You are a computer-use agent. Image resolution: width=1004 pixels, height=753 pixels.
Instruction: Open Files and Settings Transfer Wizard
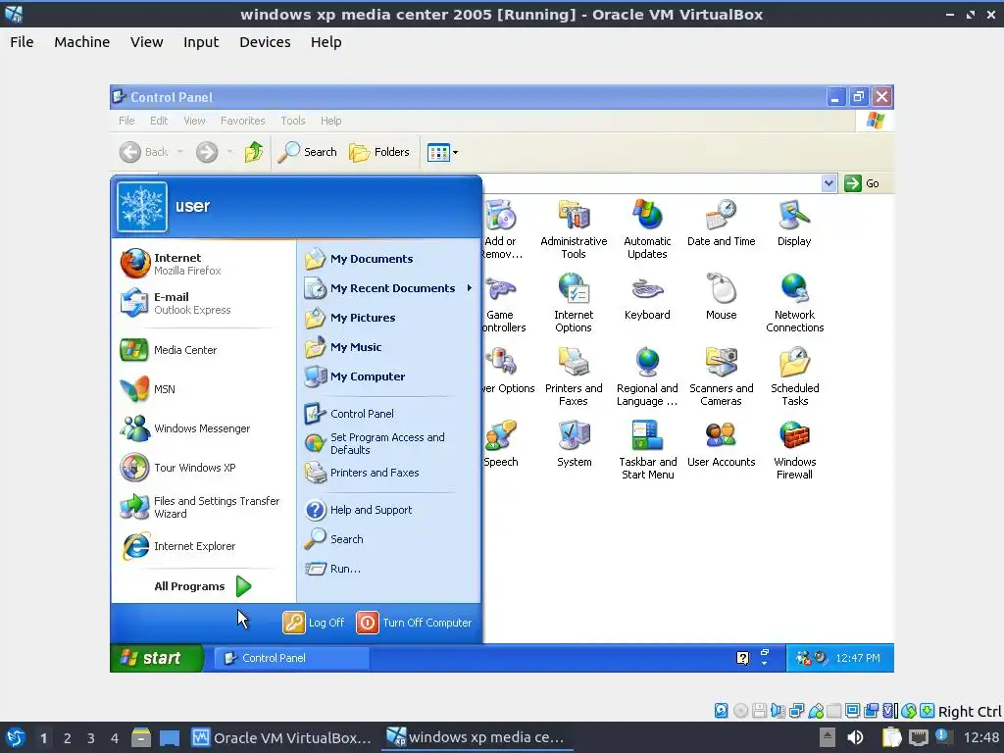click(203, 507)
